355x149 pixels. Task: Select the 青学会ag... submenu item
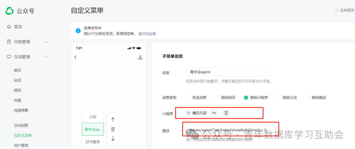93,129
